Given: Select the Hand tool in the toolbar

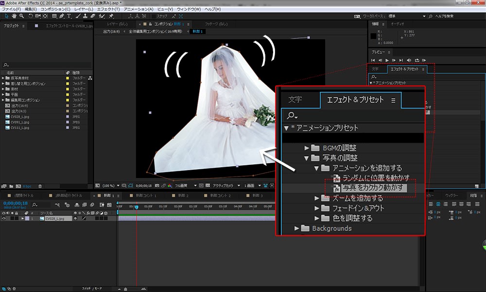Looking at the screenshot, I should pyautogui.click(x=14, y=16).
